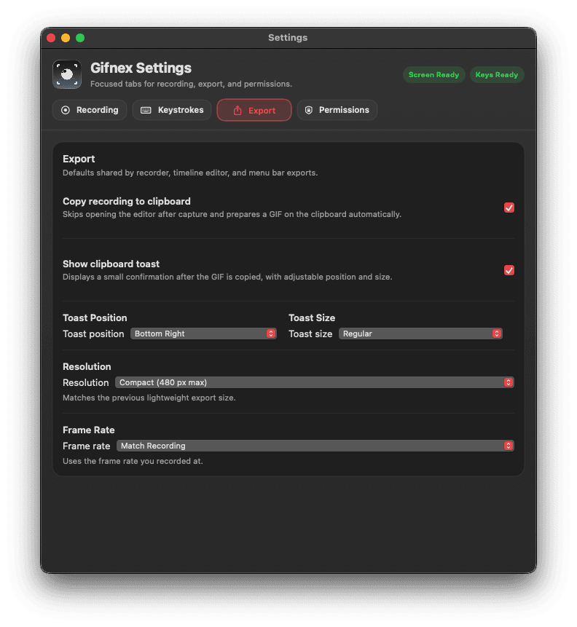This screenshot has width=577, height=627.
Task: Uncheck Show clipboard toast option
Action: 509,270
